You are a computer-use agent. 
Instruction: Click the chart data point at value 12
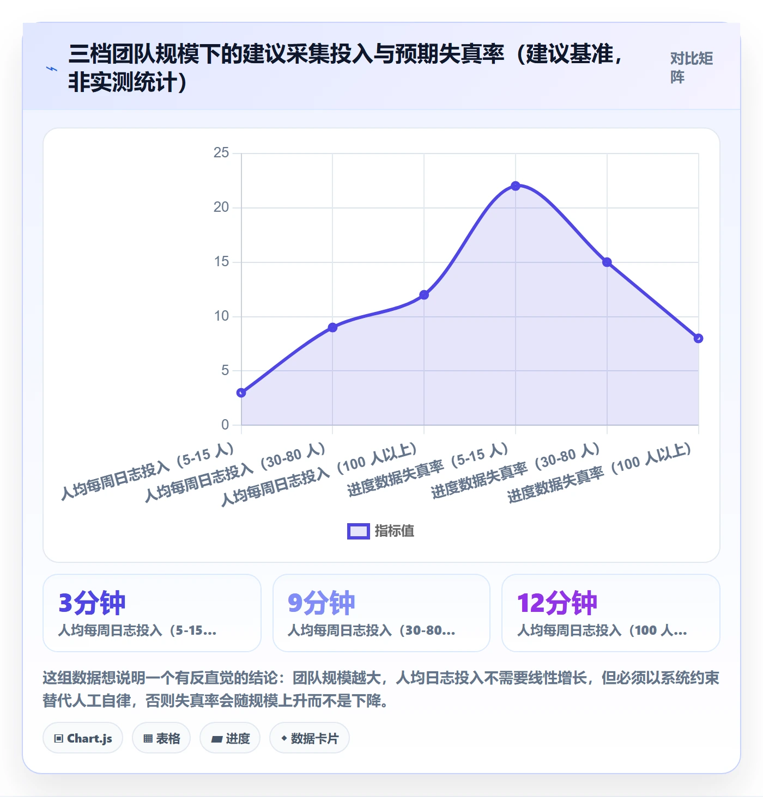424,295
